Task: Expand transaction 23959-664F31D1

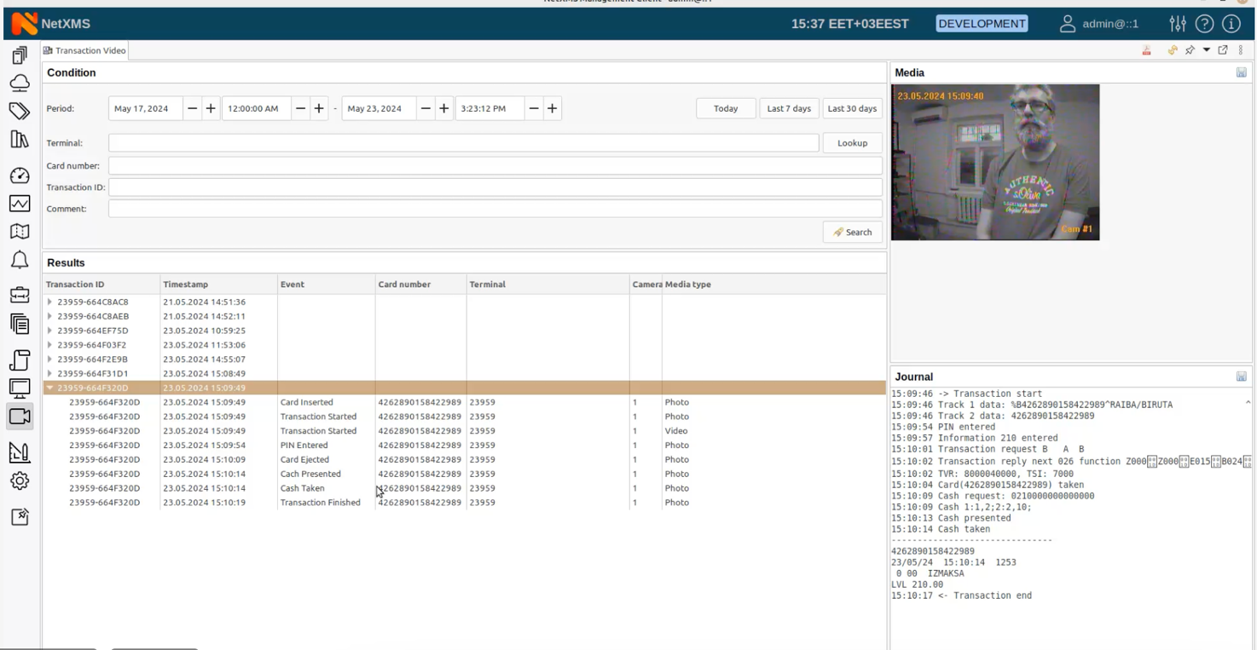Action: coord(49,373)
